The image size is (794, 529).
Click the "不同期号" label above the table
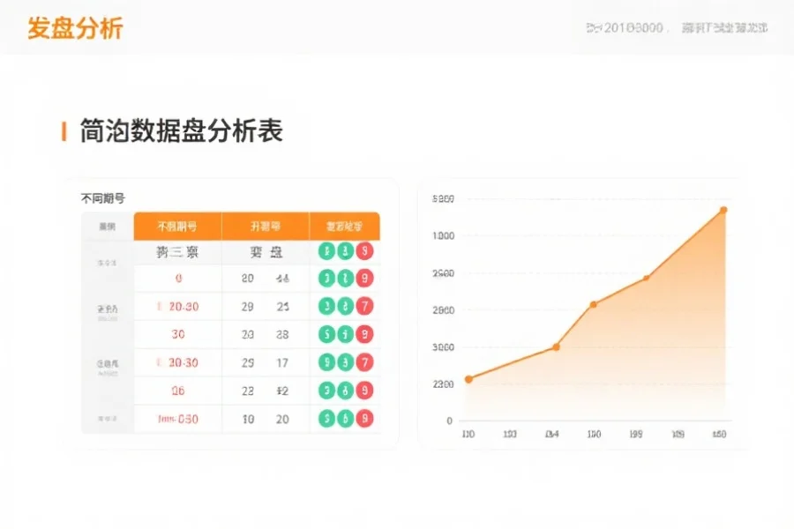tap(103, 199)
